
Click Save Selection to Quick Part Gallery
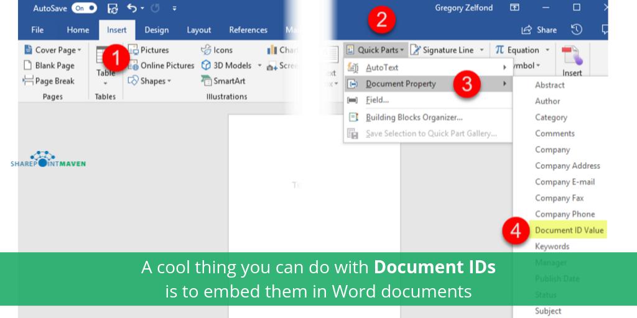(x=428, y=134)
